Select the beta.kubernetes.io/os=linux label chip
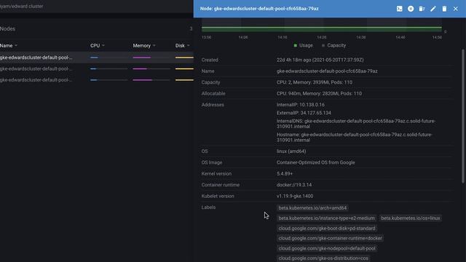The image size is (466, 262). 410,218
